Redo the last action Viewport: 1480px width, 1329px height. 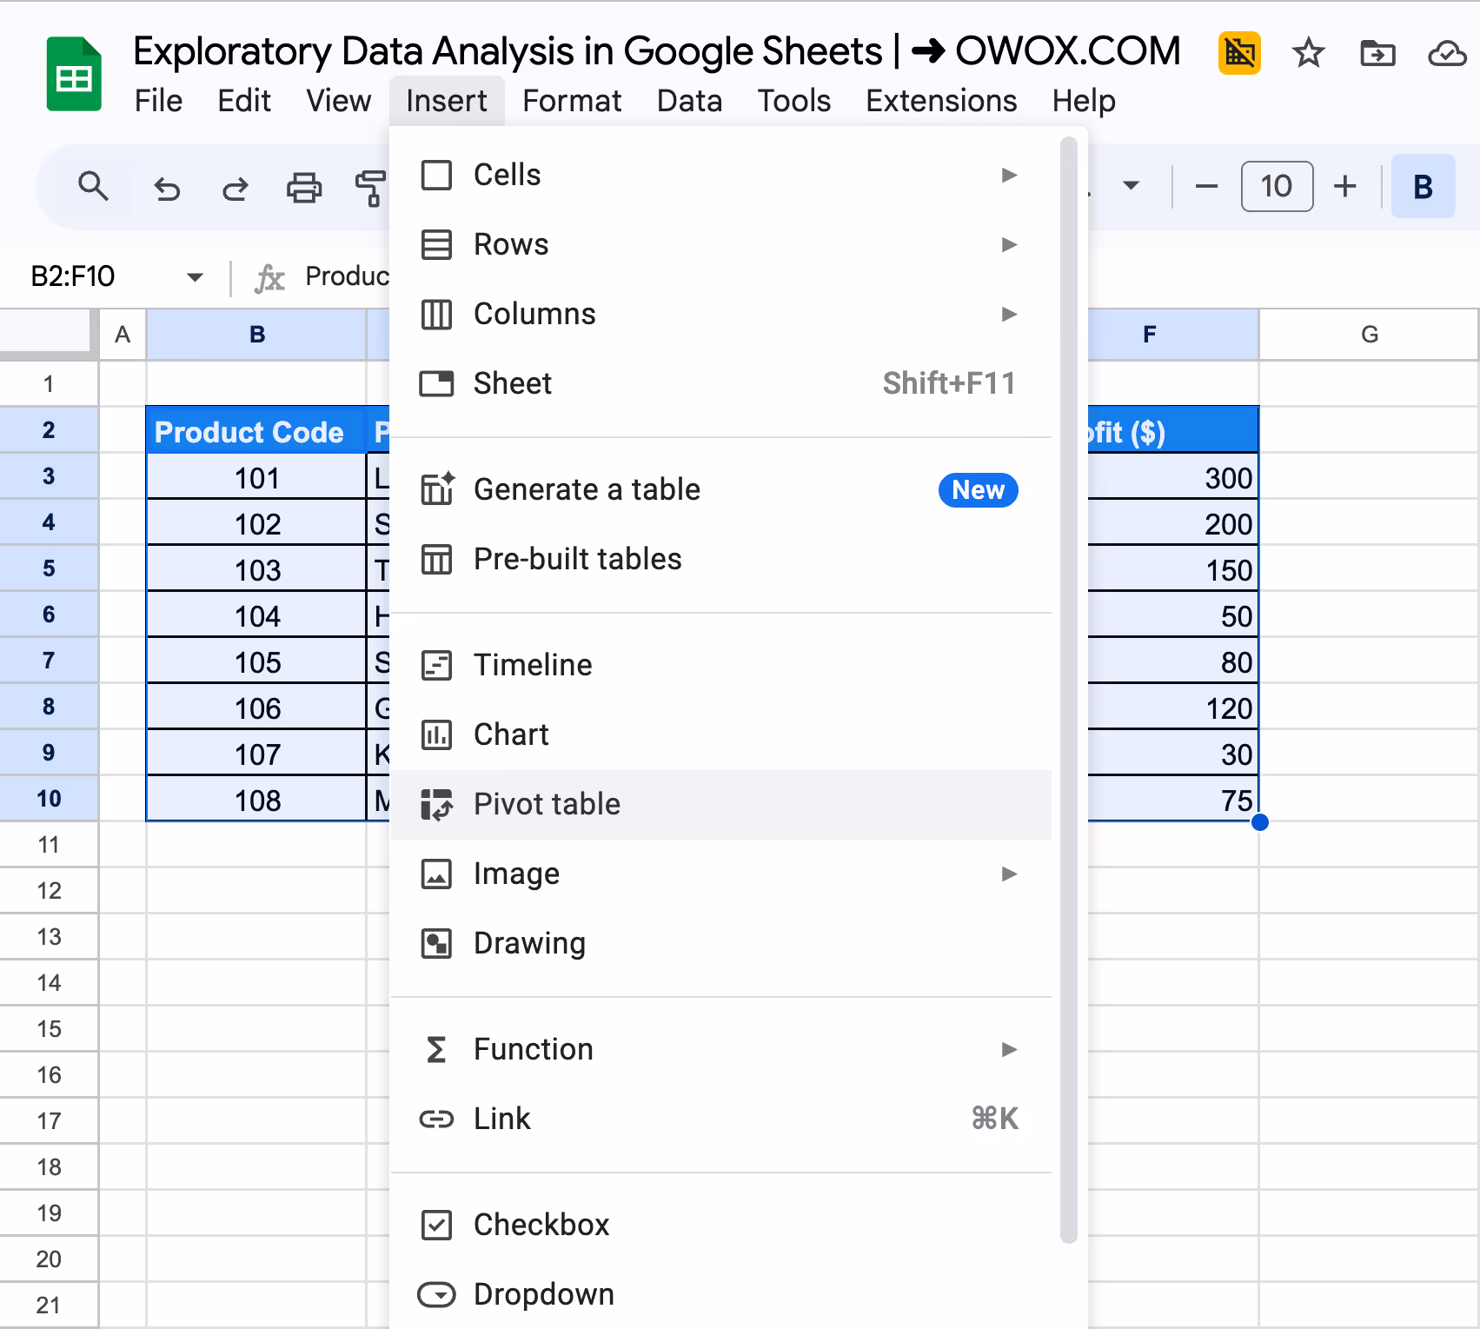pos(234,186)
